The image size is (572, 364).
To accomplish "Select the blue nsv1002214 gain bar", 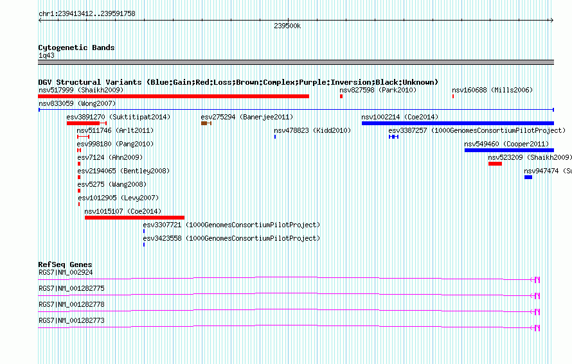I will click(458, 123).
